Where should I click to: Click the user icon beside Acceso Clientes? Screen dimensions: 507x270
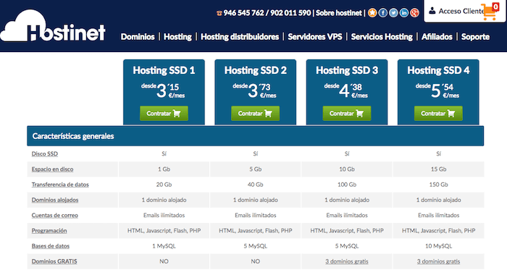click(432, 11)
